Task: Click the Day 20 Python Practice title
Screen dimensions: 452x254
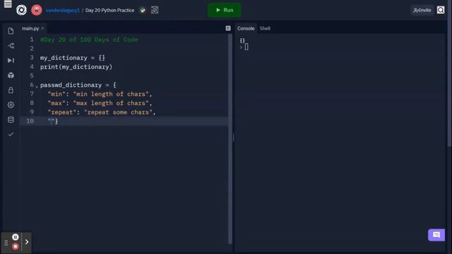Action: [x=110, y=11]
